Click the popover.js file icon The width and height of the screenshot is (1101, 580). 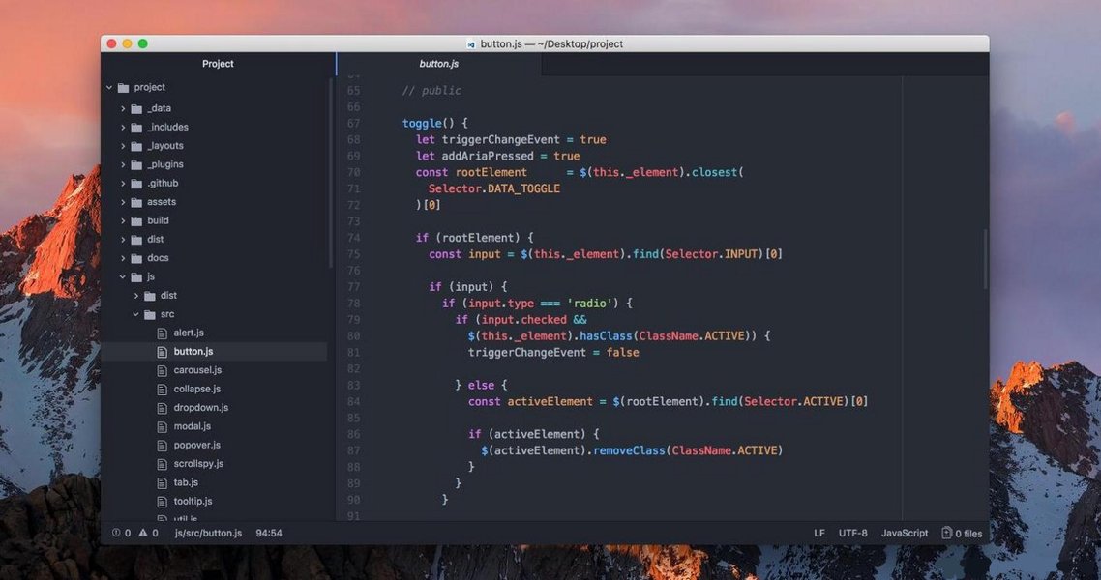coord(161,445)
